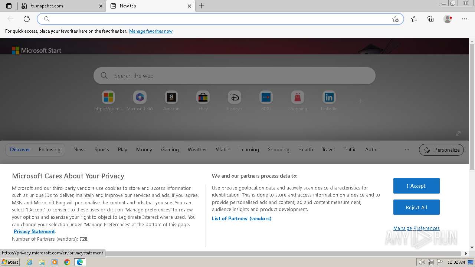Focus the Search the web box
This screenshot has width=475, height=267.
(235, 76)
